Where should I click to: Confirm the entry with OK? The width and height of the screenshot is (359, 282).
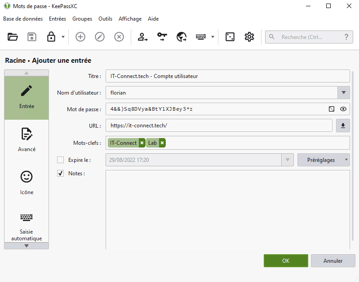coord(286,261)
